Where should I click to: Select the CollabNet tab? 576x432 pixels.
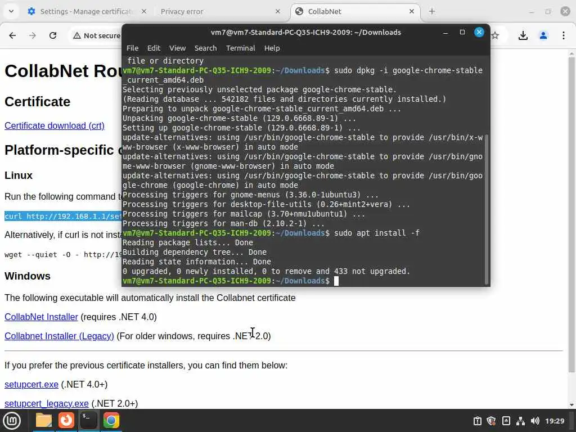[355, 11]
